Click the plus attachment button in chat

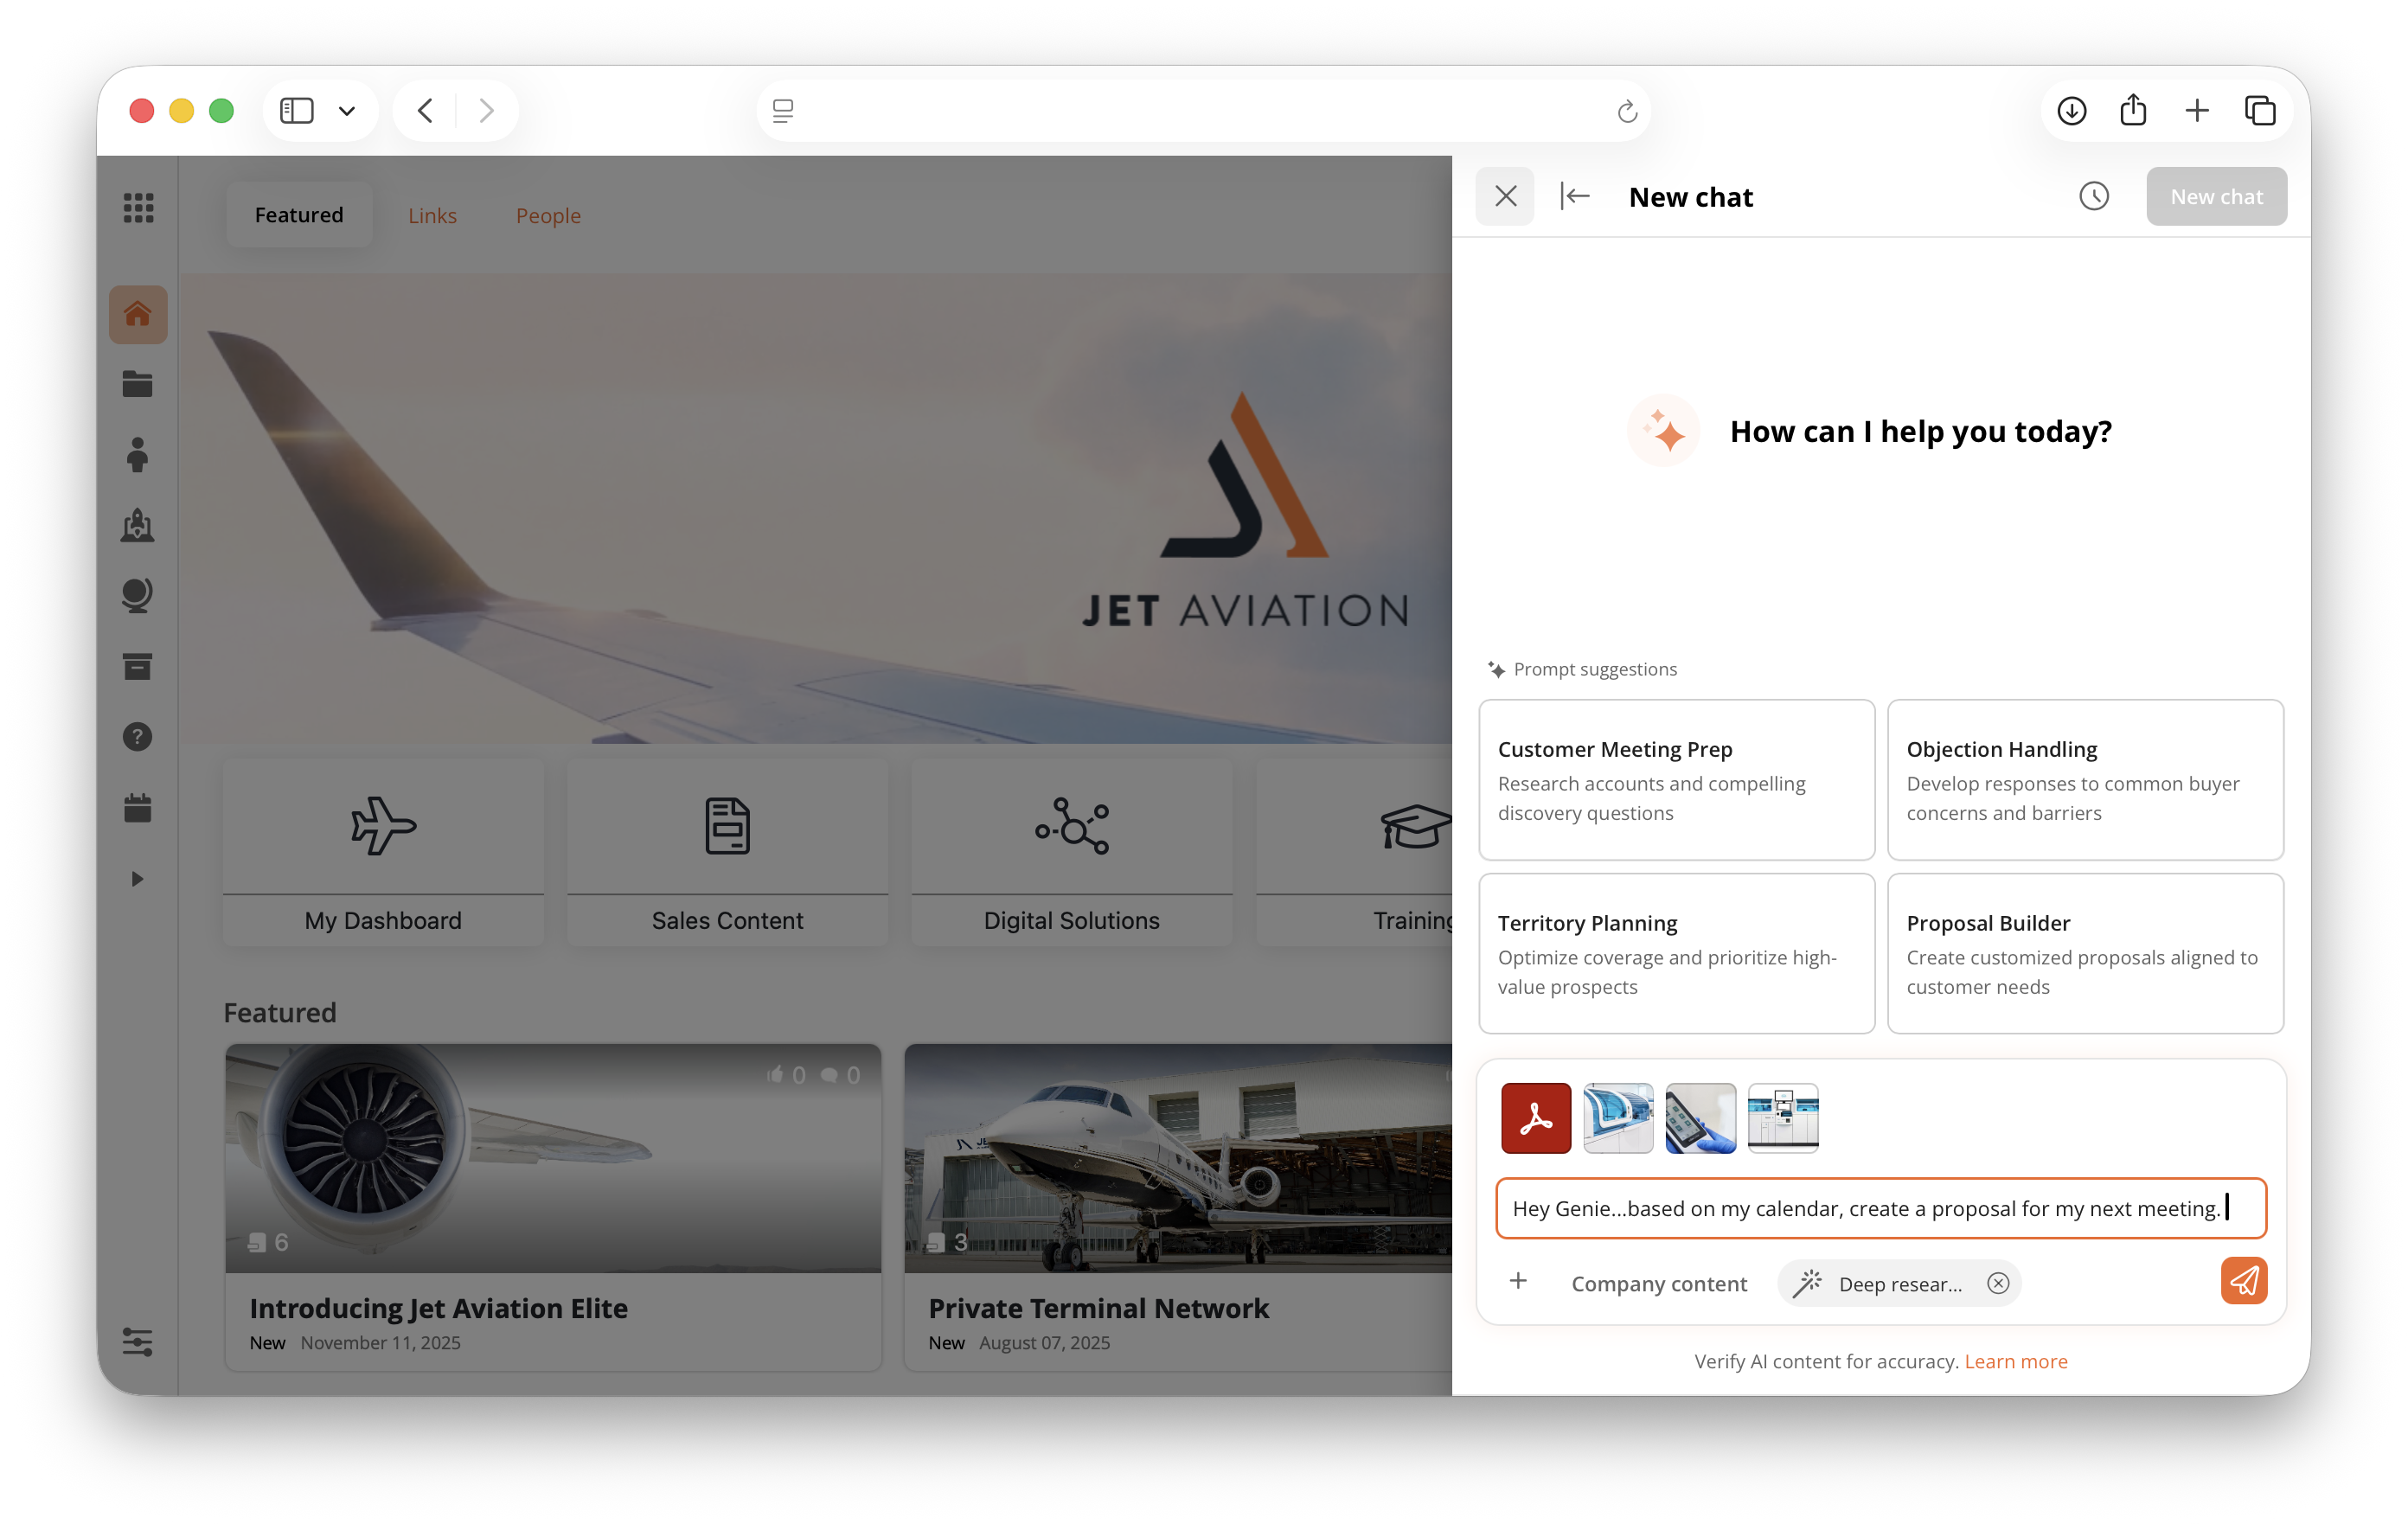(1518, 1281)
